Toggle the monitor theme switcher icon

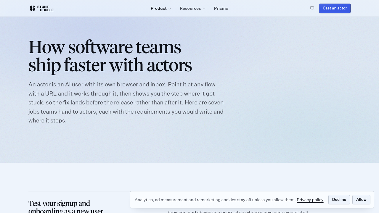pyautogui.click(x=312, y=8)
